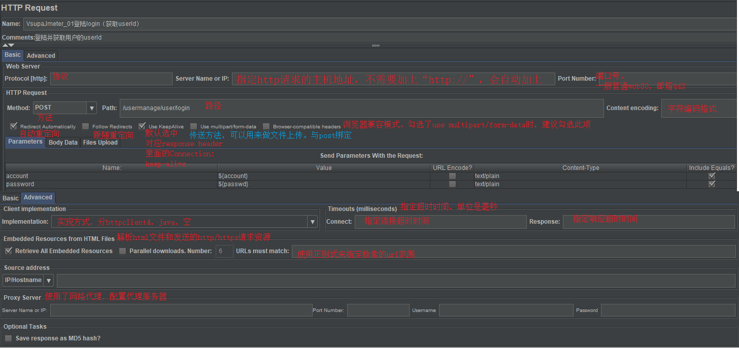The width and height of the screenshot is (739, 348).
Task: Click the Name input field
Action: coord(381,24)
